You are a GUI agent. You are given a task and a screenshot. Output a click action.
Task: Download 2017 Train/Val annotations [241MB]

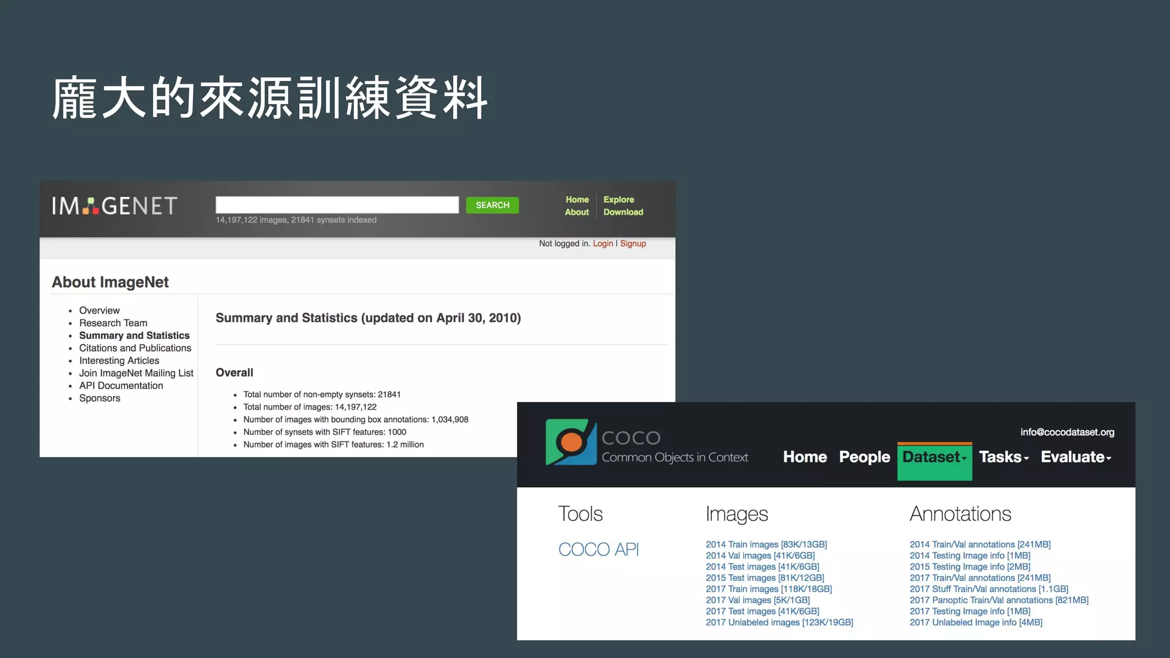pyautogui.click(x=980, y=577)
